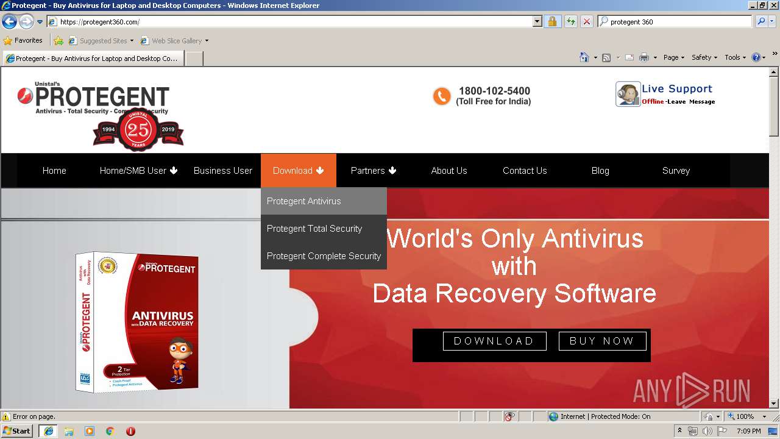Screen dimensions: 780x439
Task: Click the address bar URL field
Action: [x=289, y=21]
